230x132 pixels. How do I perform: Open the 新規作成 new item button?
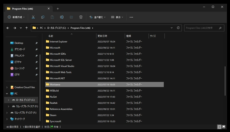click(16, 17)
